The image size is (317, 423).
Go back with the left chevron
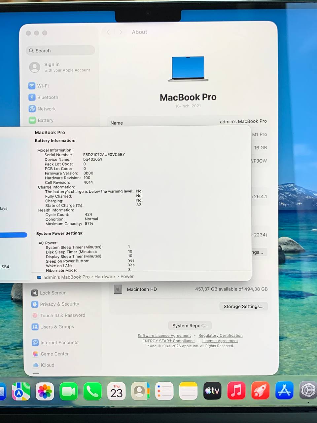[x=108, y=32]
